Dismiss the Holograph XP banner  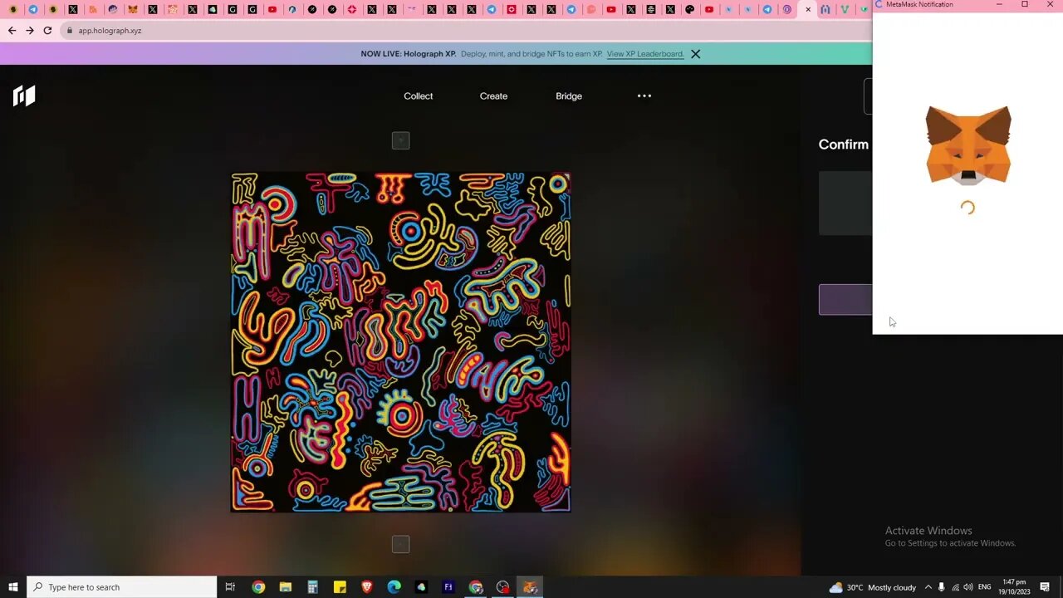tap(695, 54)
